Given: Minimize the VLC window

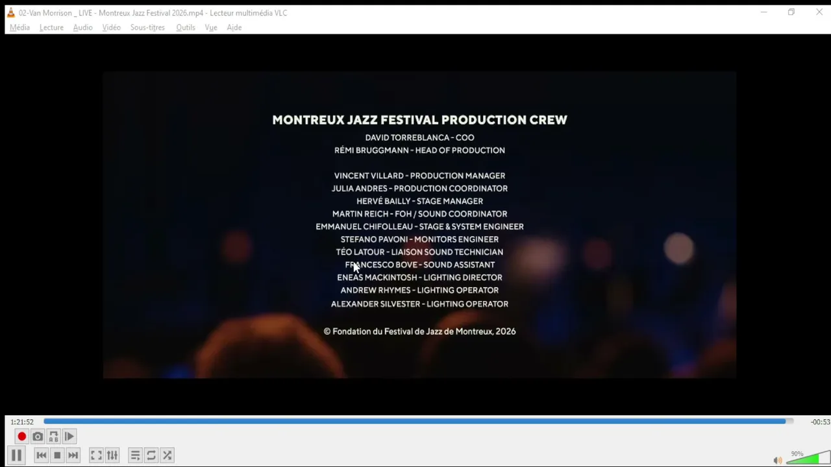Looking at the screenshot, I should click(763, 12).
